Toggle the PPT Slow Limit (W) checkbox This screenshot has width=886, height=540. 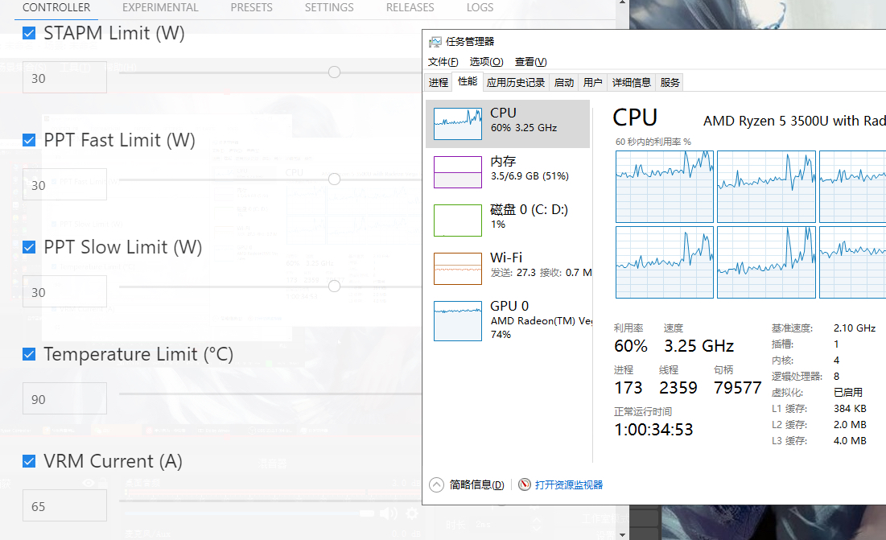[29, 247]
